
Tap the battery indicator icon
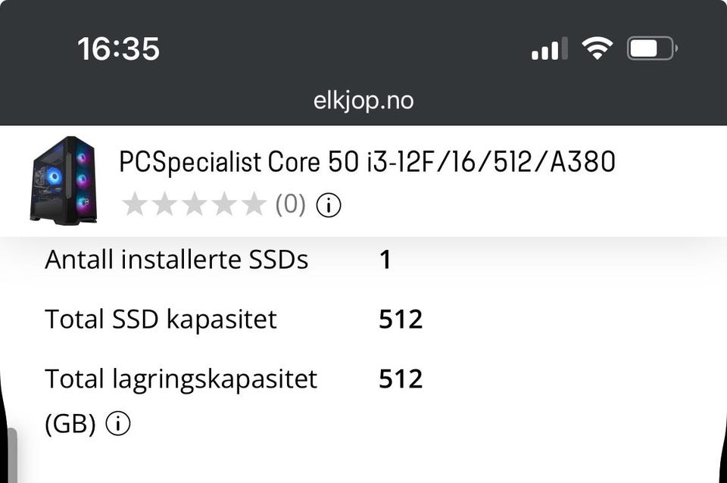pyautogui.click(x=651, y=49)
